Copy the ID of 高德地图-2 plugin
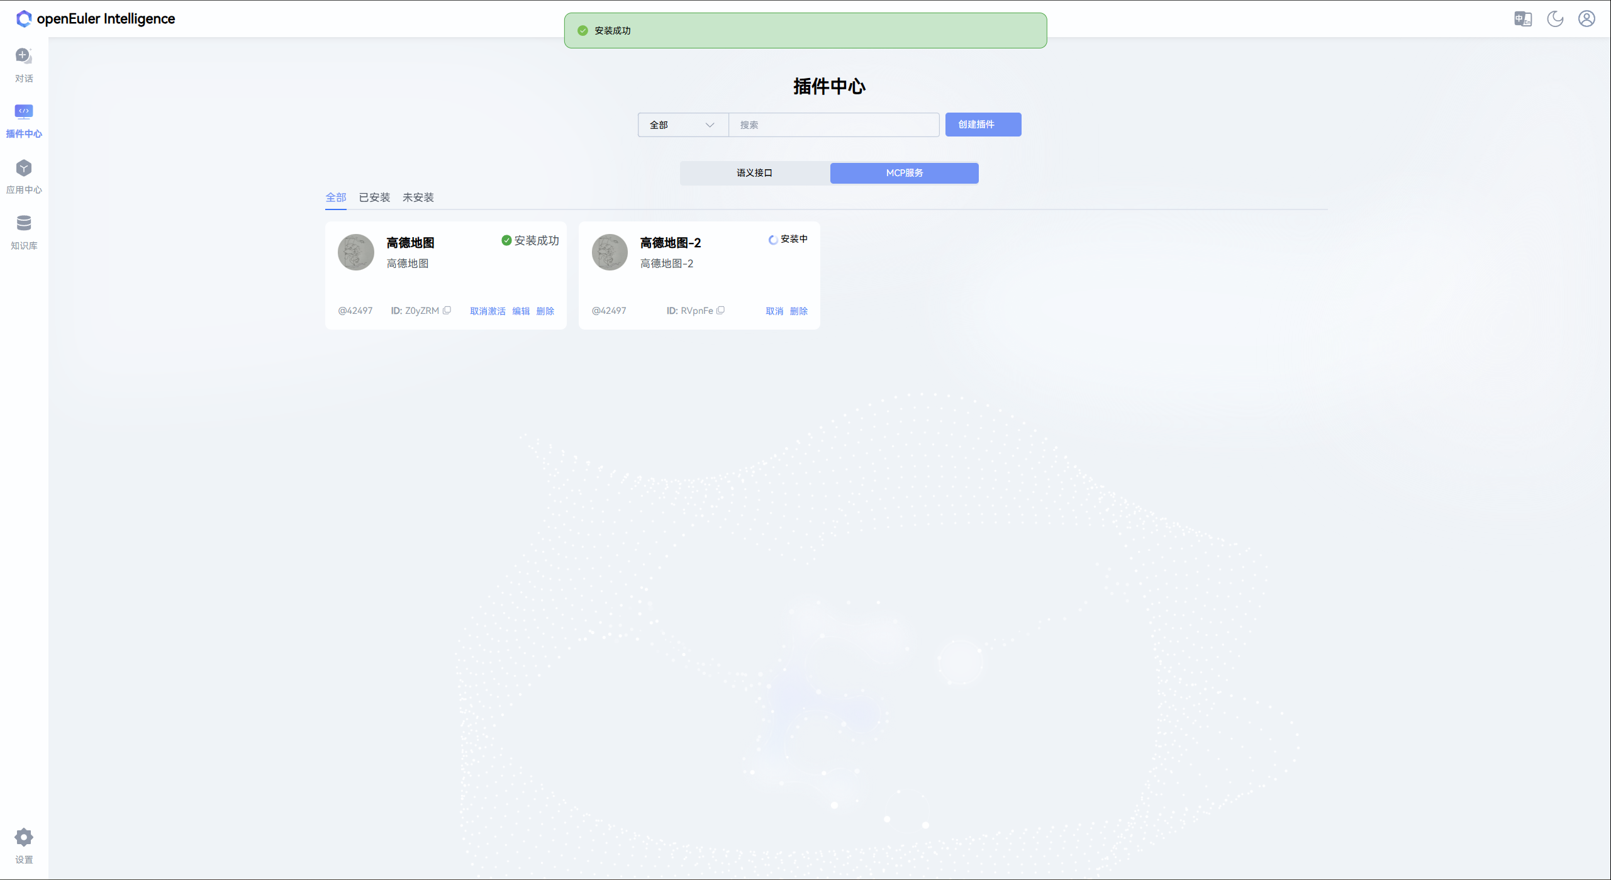The image size is (1611, 880). tap(720, 310)
